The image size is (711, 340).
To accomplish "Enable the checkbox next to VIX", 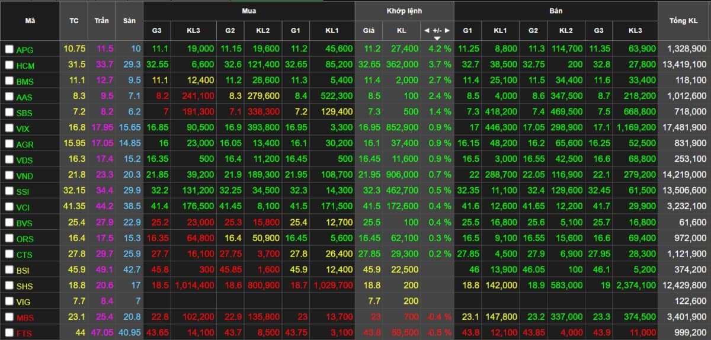I will point(9,127).
